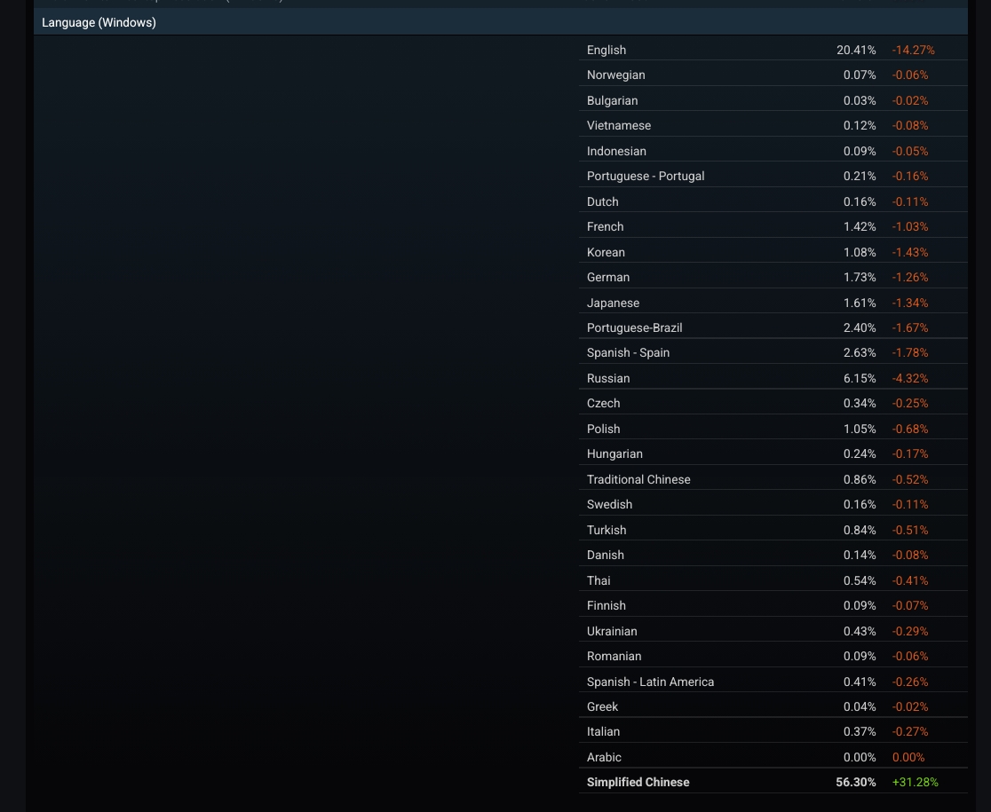
Task: Click the Arabic row label
Action: [x=604, y=757]
